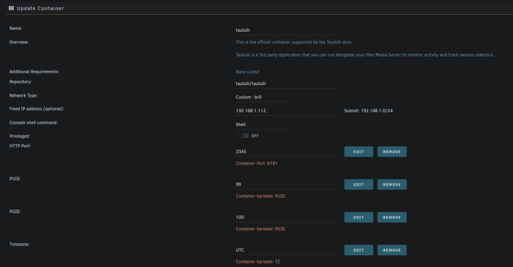Image resolution: width=513 pixels, height=267 pixels.
Task: Toggle the Privileged switch
Action: click(243, 136)
